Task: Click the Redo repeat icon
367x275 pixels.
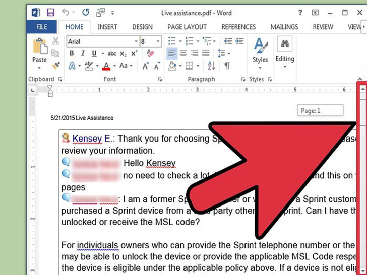Action: point(85,12)
